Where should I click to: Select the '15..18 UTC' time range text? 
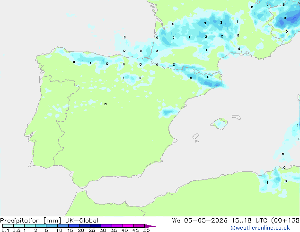[249, 221]
